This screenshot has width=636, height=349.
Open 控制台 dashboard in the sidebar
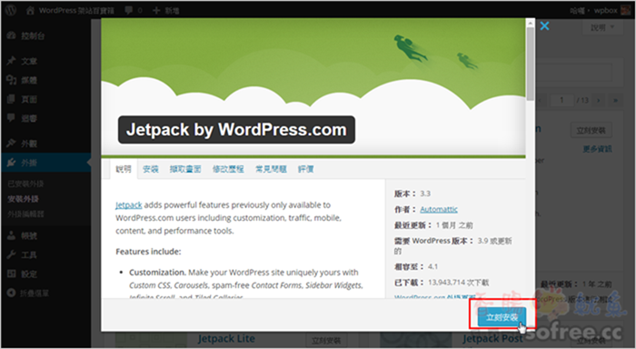45,35
